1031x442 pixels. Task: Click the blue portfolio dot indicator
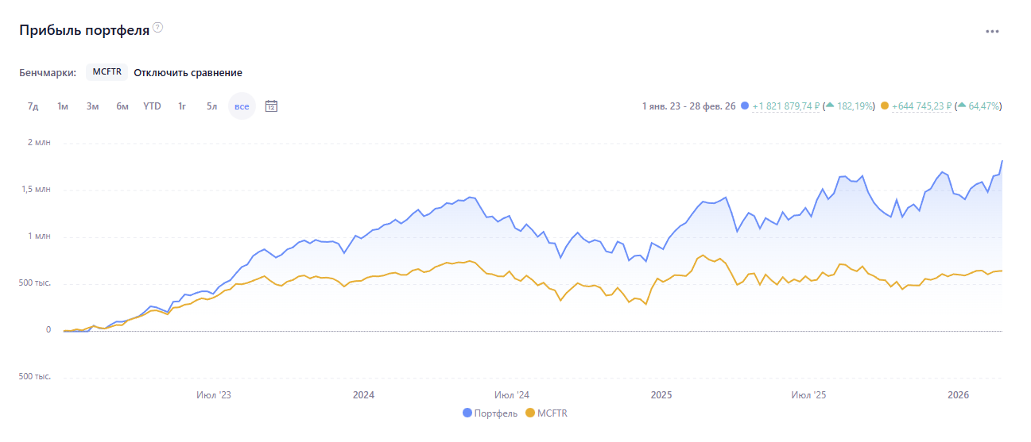745,106
